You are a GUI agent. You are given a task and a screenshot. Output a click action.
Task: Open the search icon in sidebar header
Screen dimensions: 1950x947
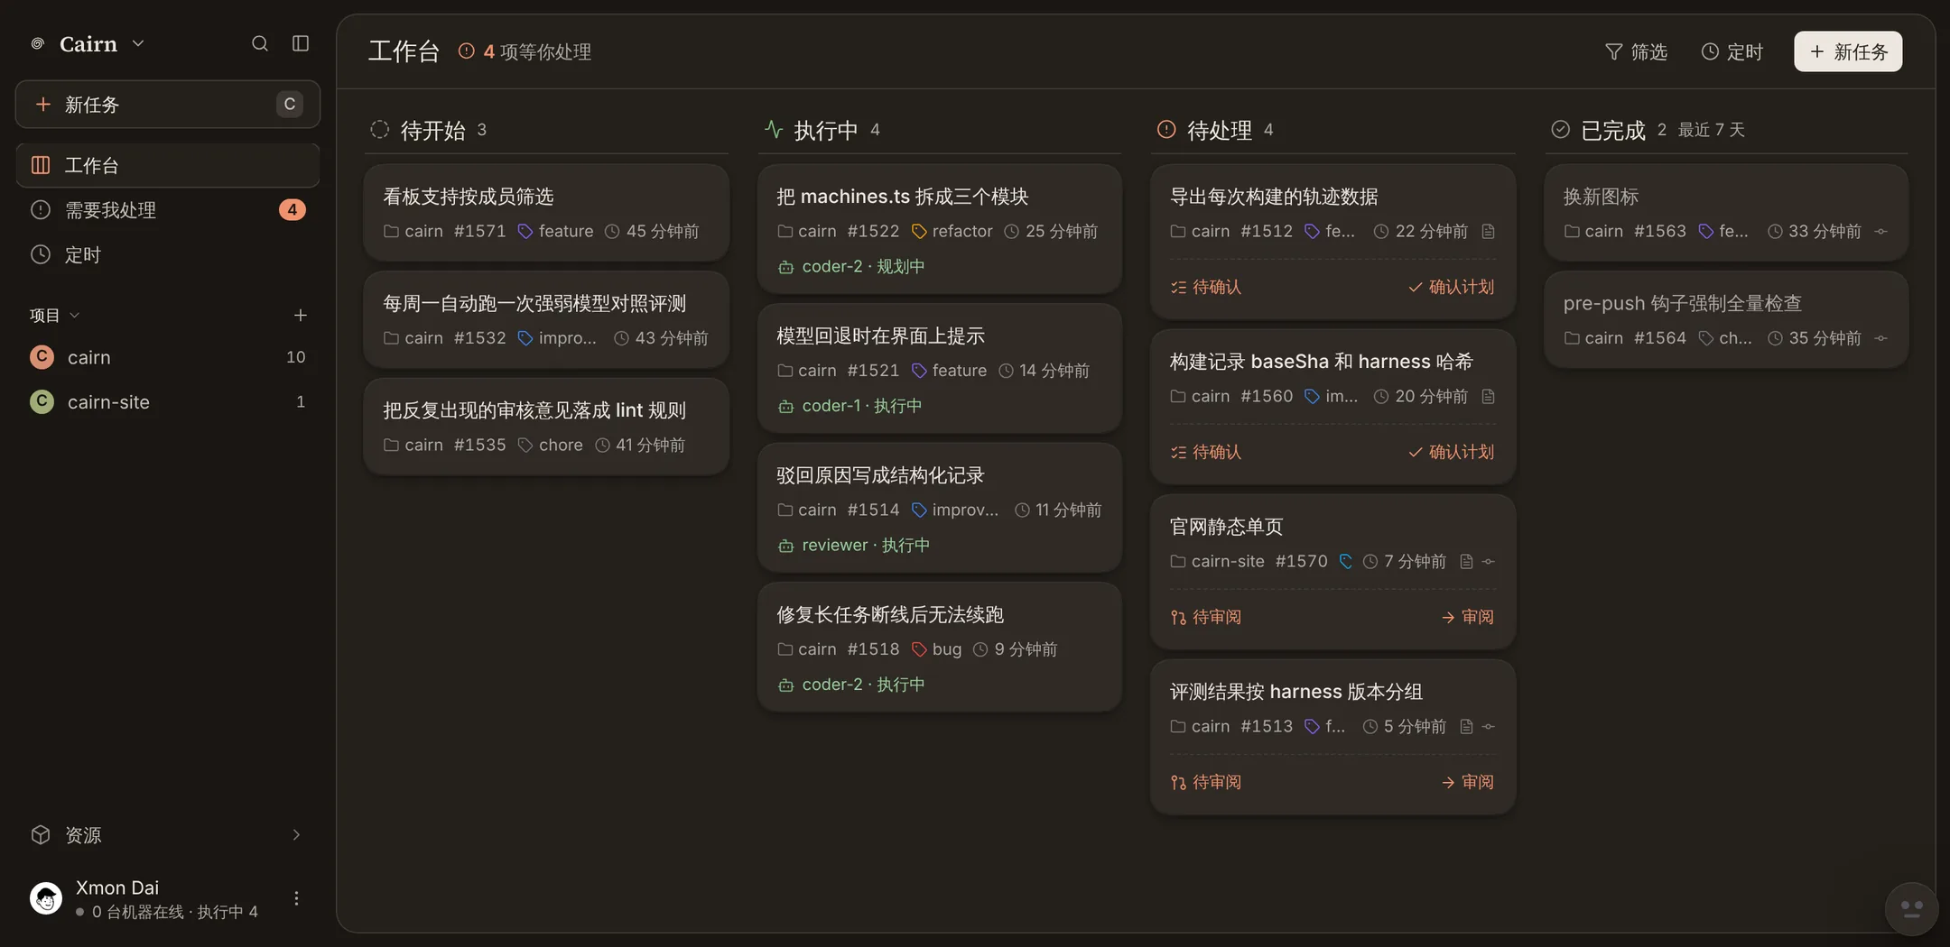click(260, 43)
